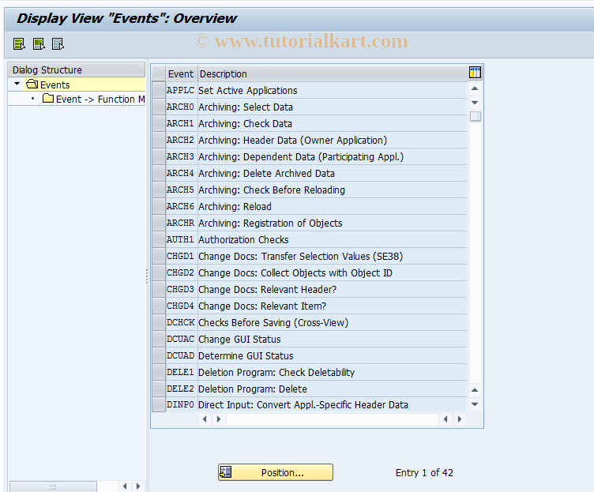
Task: Click the ARCH5 event code cell
Action: [181, 190]
